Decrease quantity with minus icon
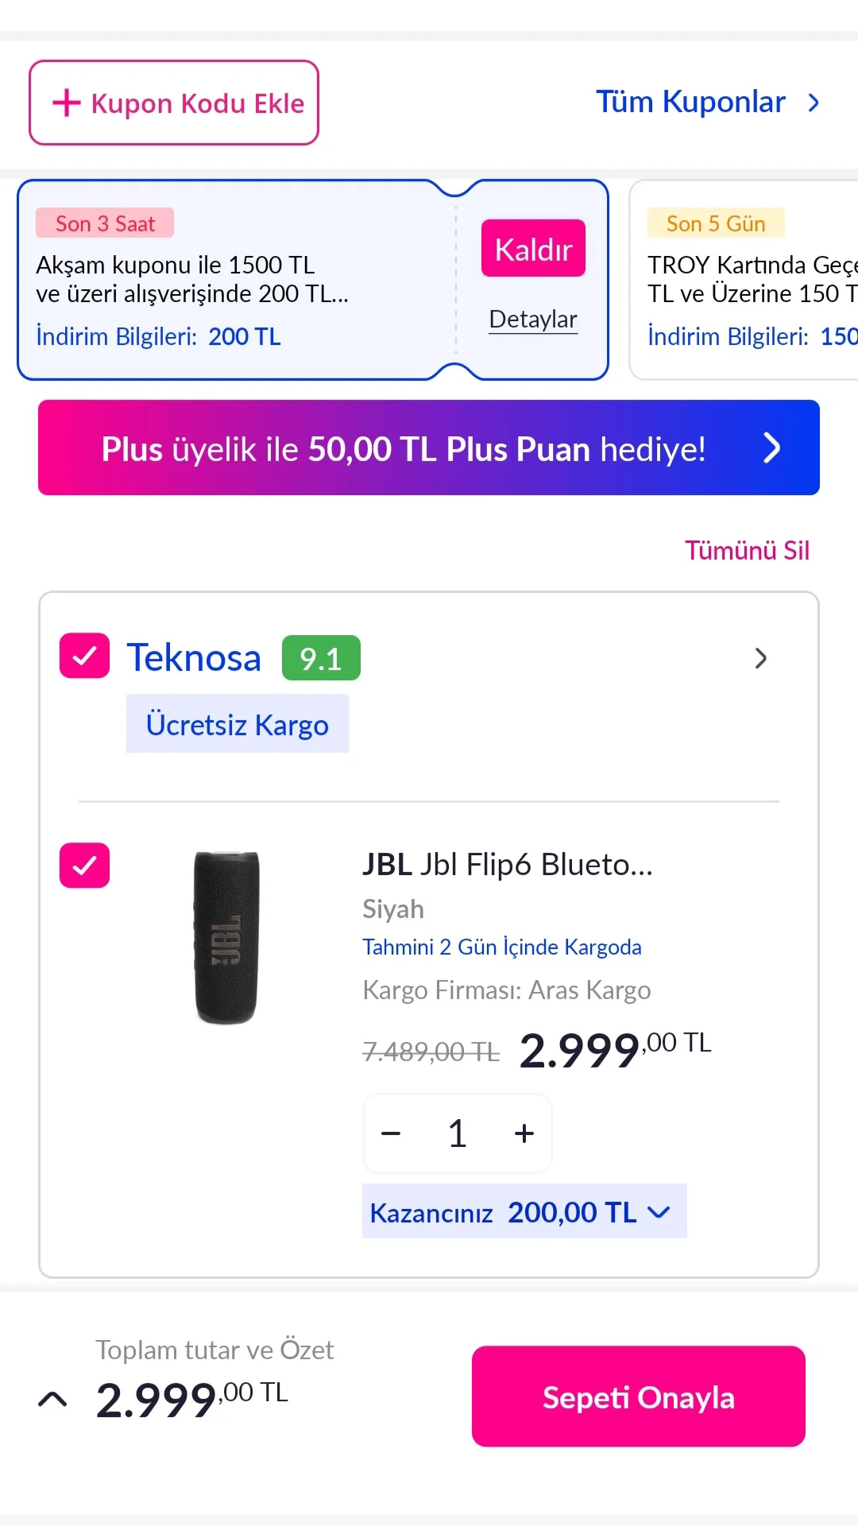 click(391, 1133)
